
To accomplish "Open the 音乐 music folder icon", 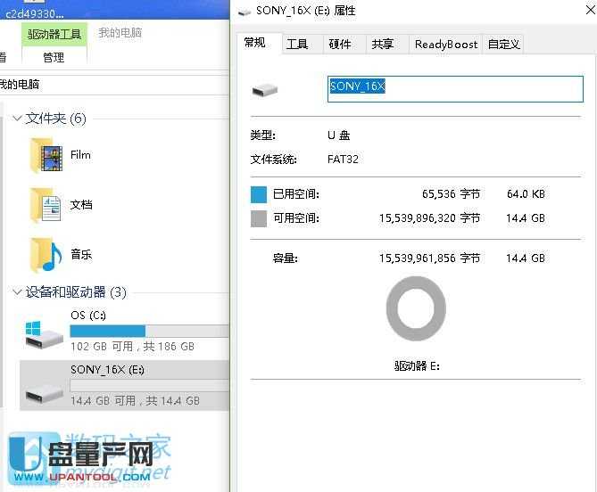I will 46,255.
